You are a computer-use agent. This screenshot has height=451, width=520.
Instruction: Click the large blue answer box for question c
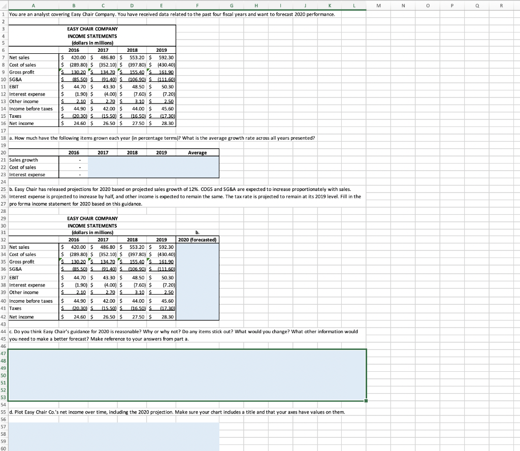point(187,375)
